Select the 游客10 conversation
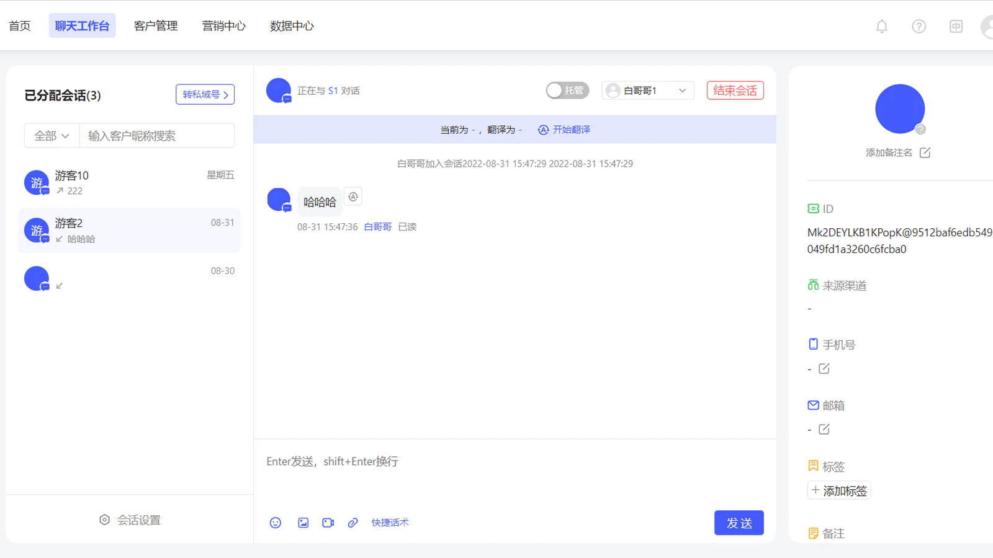This screenshot has height=558, width=993. [129, 183]
